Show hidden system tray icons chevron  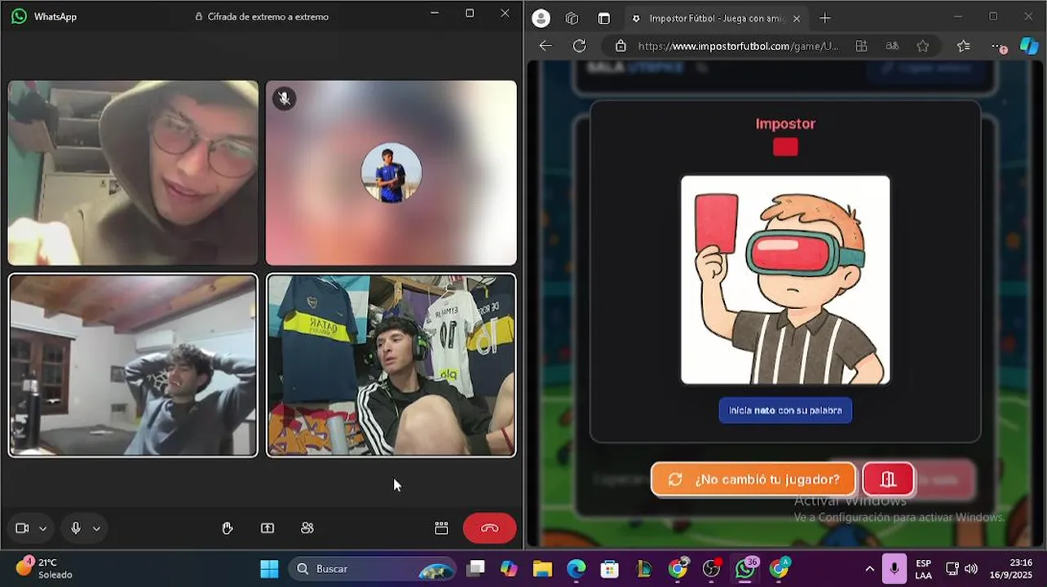click(x=869, y=569)
